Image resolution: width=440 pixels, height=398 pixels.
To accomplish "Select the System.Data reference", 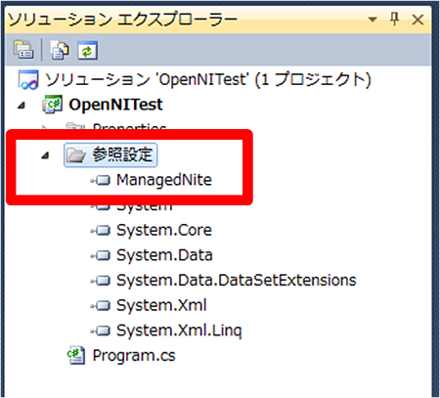I will (x=164, y=255).
